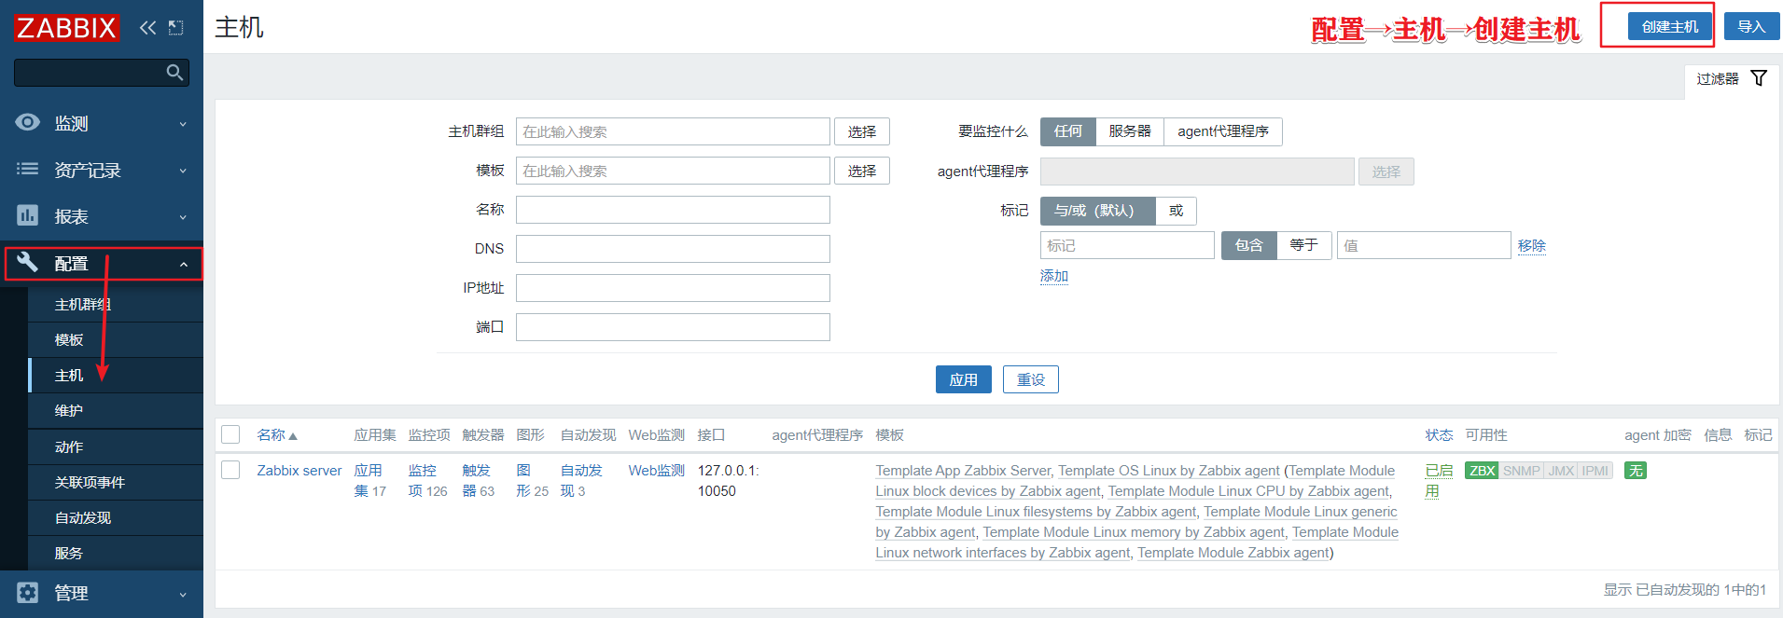Click the green 无 encryption badge
The image size is (1783, 618).
click(x=1636, y=471)
